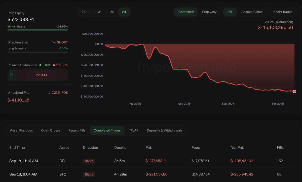Show the Account Value chart mode

(x=252, y=12)
